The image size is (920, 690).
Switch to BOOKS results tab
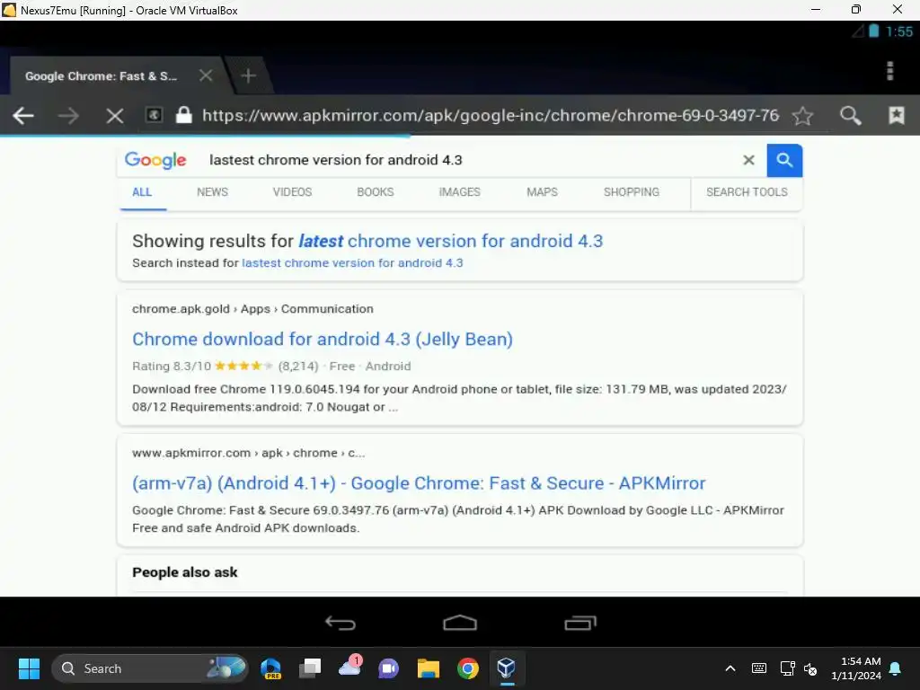click(x=376, y=192)
